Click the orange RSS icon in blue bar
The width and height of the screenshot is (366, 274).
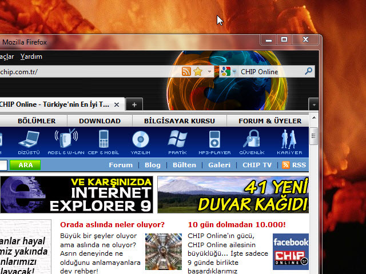pyautogui.click(x=286, y=165)
